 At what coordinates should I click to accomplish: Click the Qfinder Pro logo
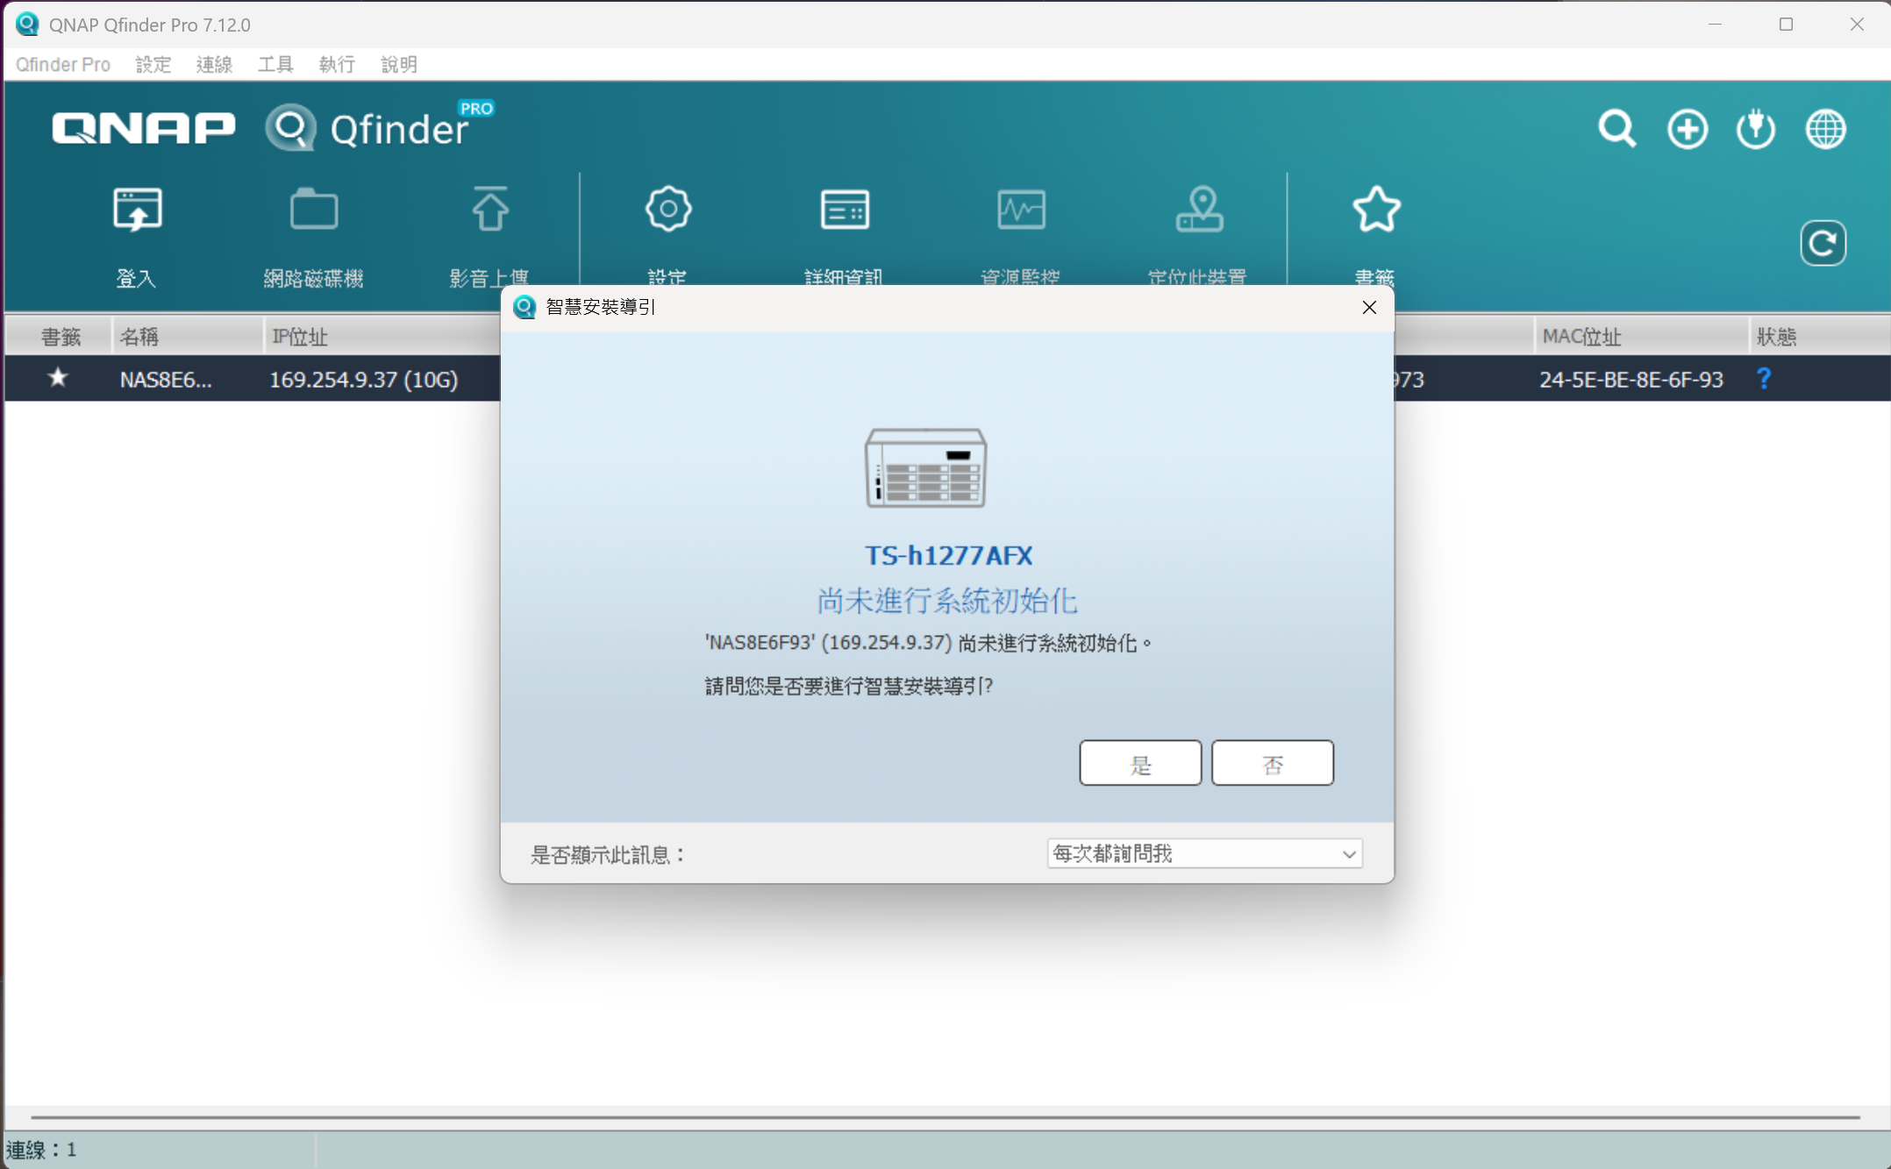coord(380,127)
